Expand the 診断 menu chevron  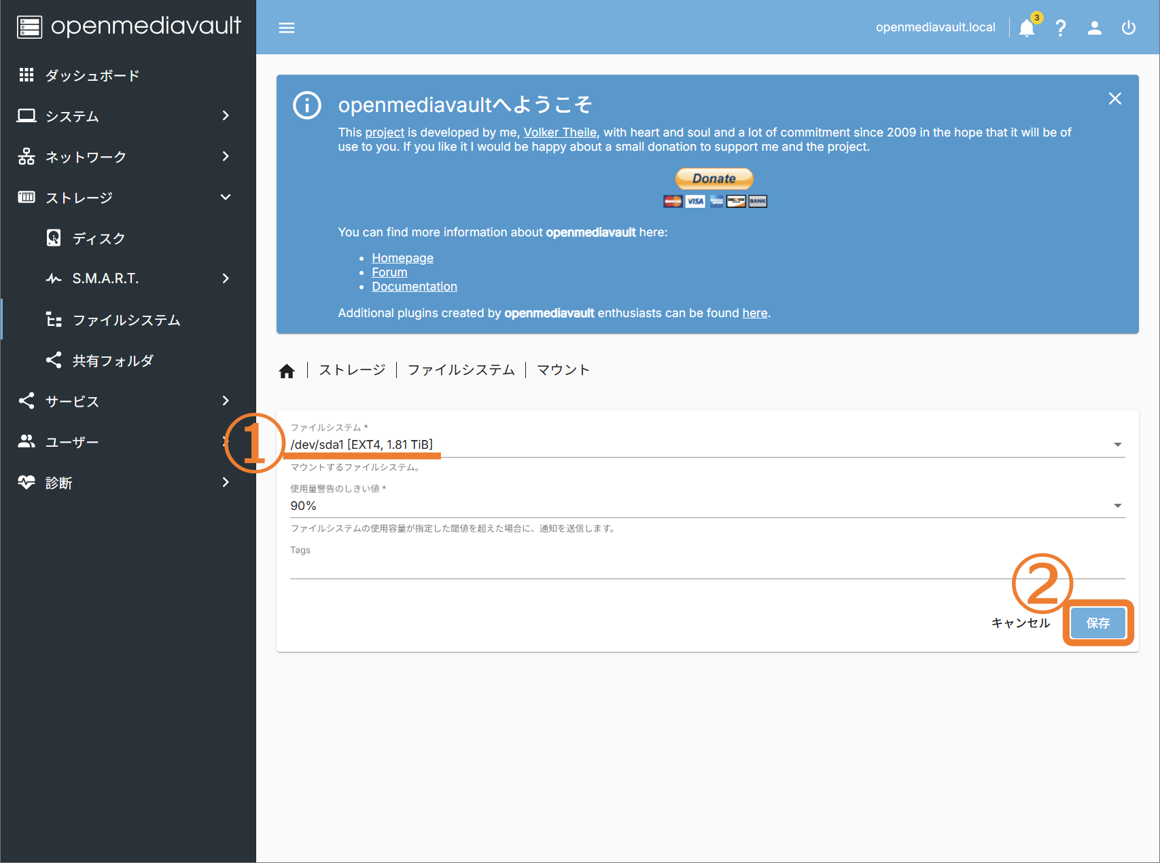pos(226,482)
